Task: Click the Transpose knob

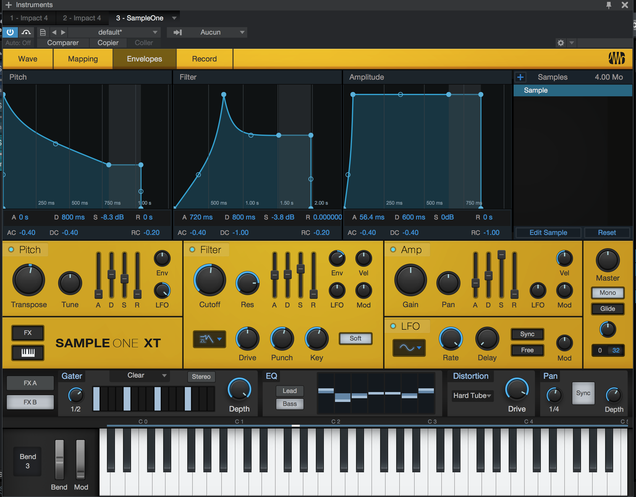Action: coord(29,280)
